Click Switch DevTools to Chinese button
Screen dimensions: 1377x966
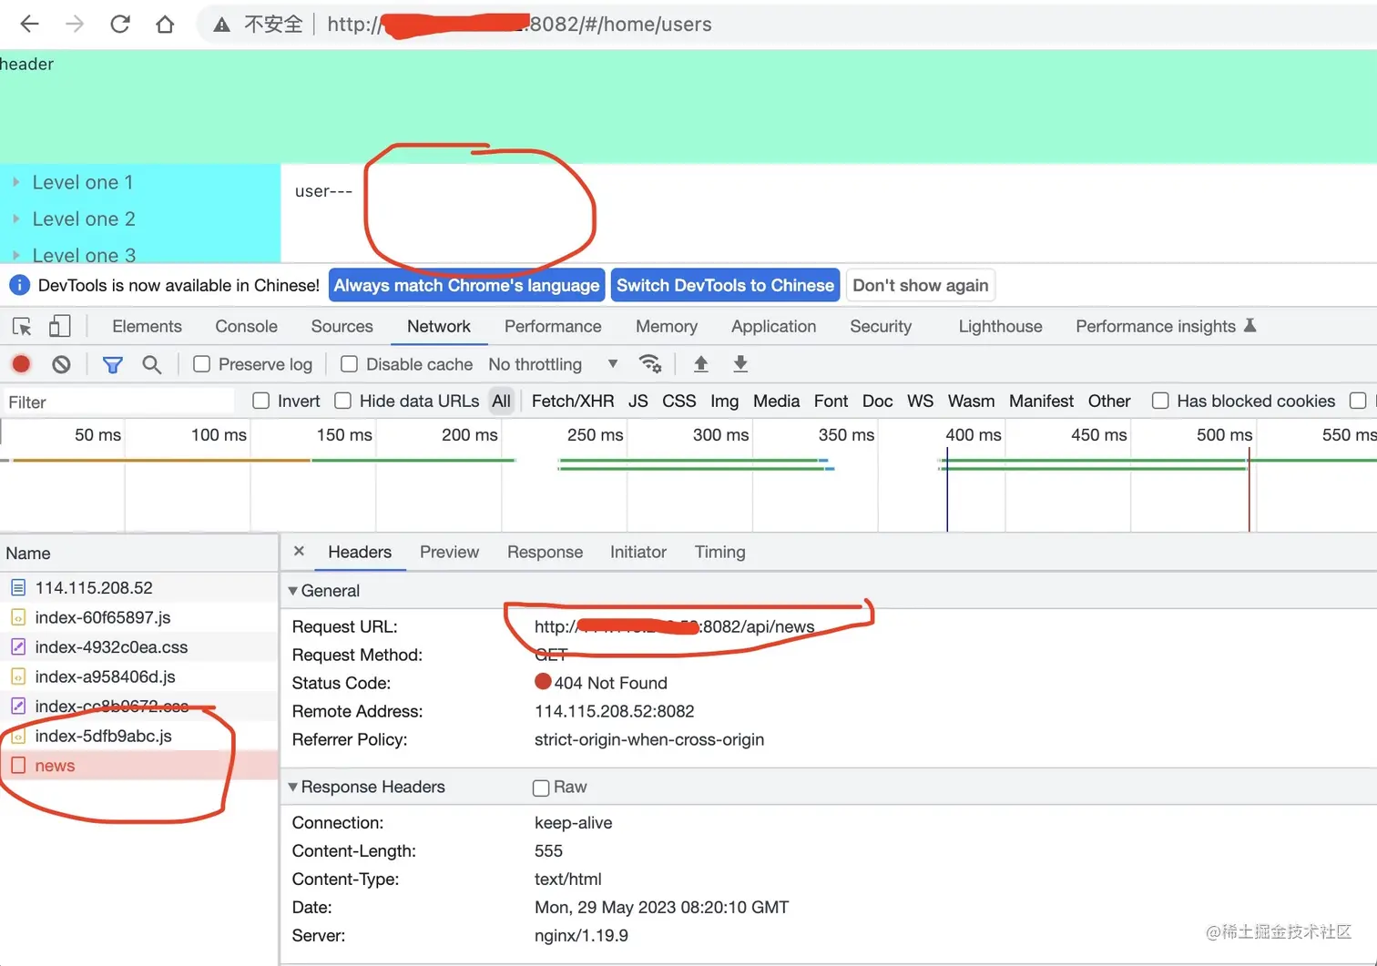point(725,285)
